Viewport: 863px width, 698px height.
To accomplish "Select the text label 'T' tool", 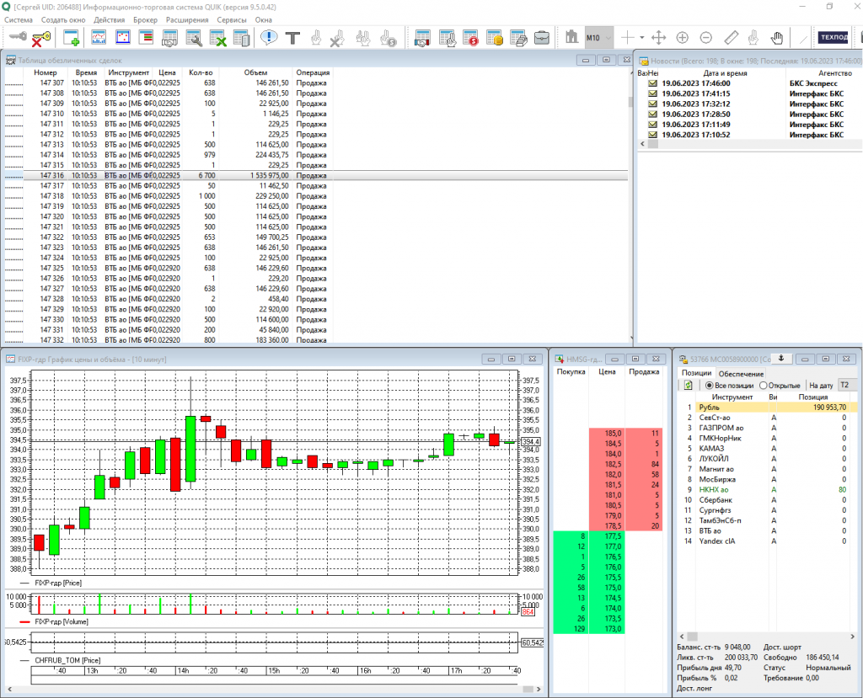I will [x=292, y=38].
